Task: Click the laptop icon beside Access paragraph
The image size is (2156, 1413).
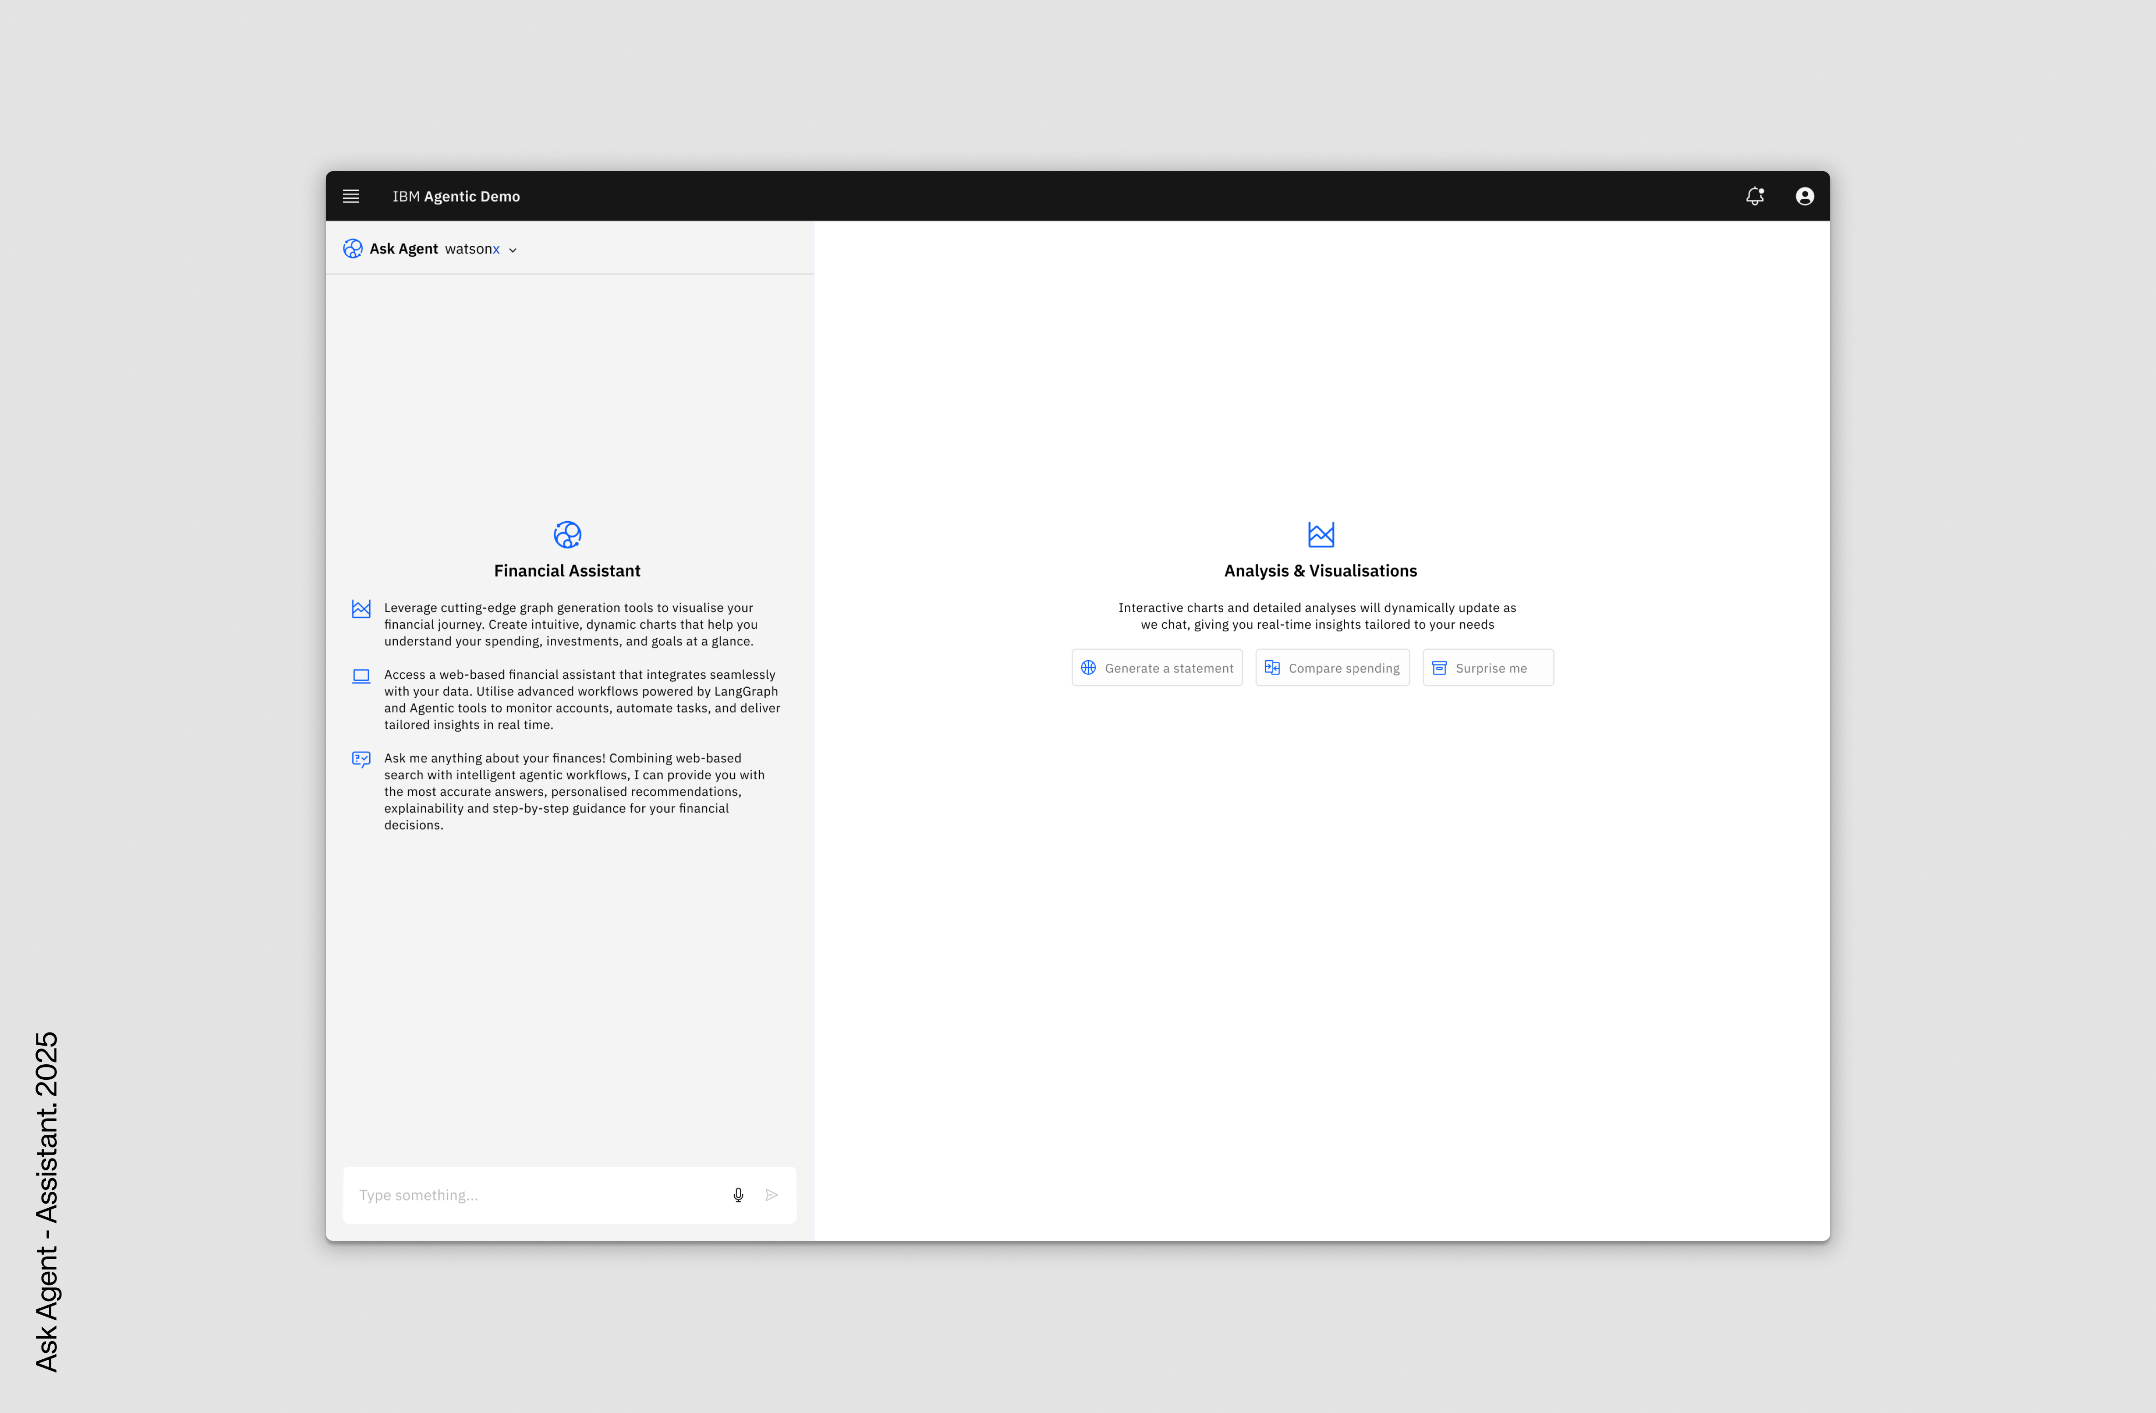Action: coord(361,676)
